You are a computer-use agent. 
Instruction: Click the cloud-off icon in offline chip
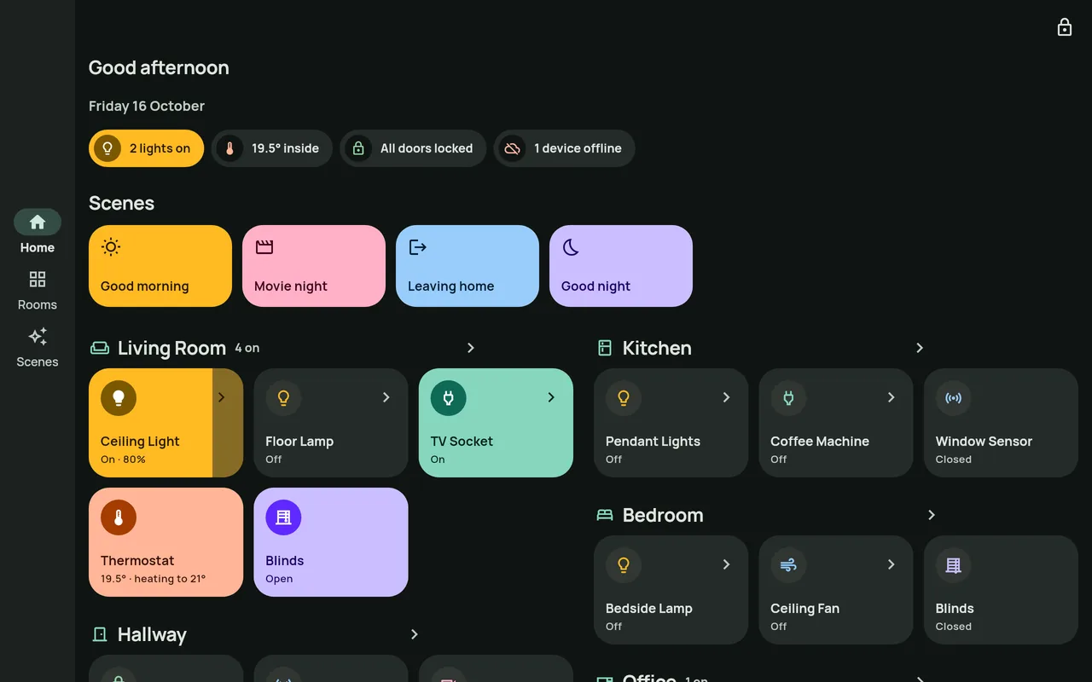pyautogui.click(x=511, y=148)
